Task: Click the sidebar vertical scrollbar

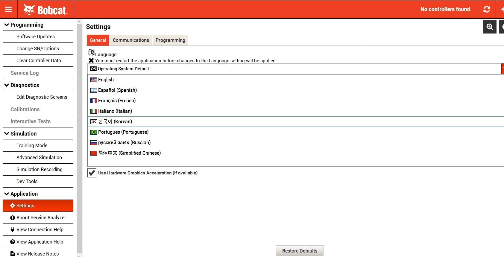Action: pyautogui.click(x=79, y=138)
